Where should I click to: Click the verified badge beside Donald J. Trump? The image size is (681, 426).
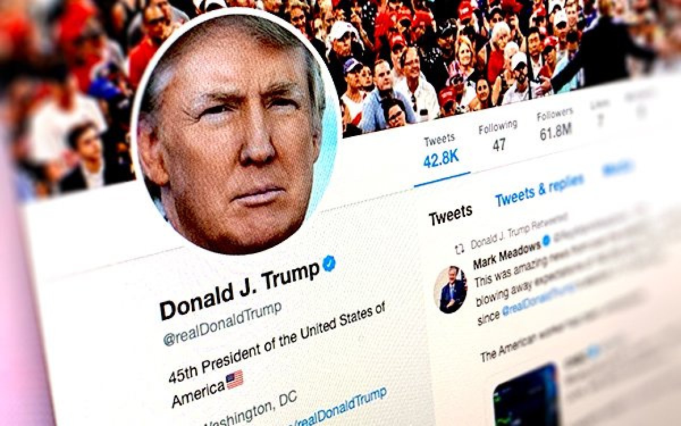point(329,262)
